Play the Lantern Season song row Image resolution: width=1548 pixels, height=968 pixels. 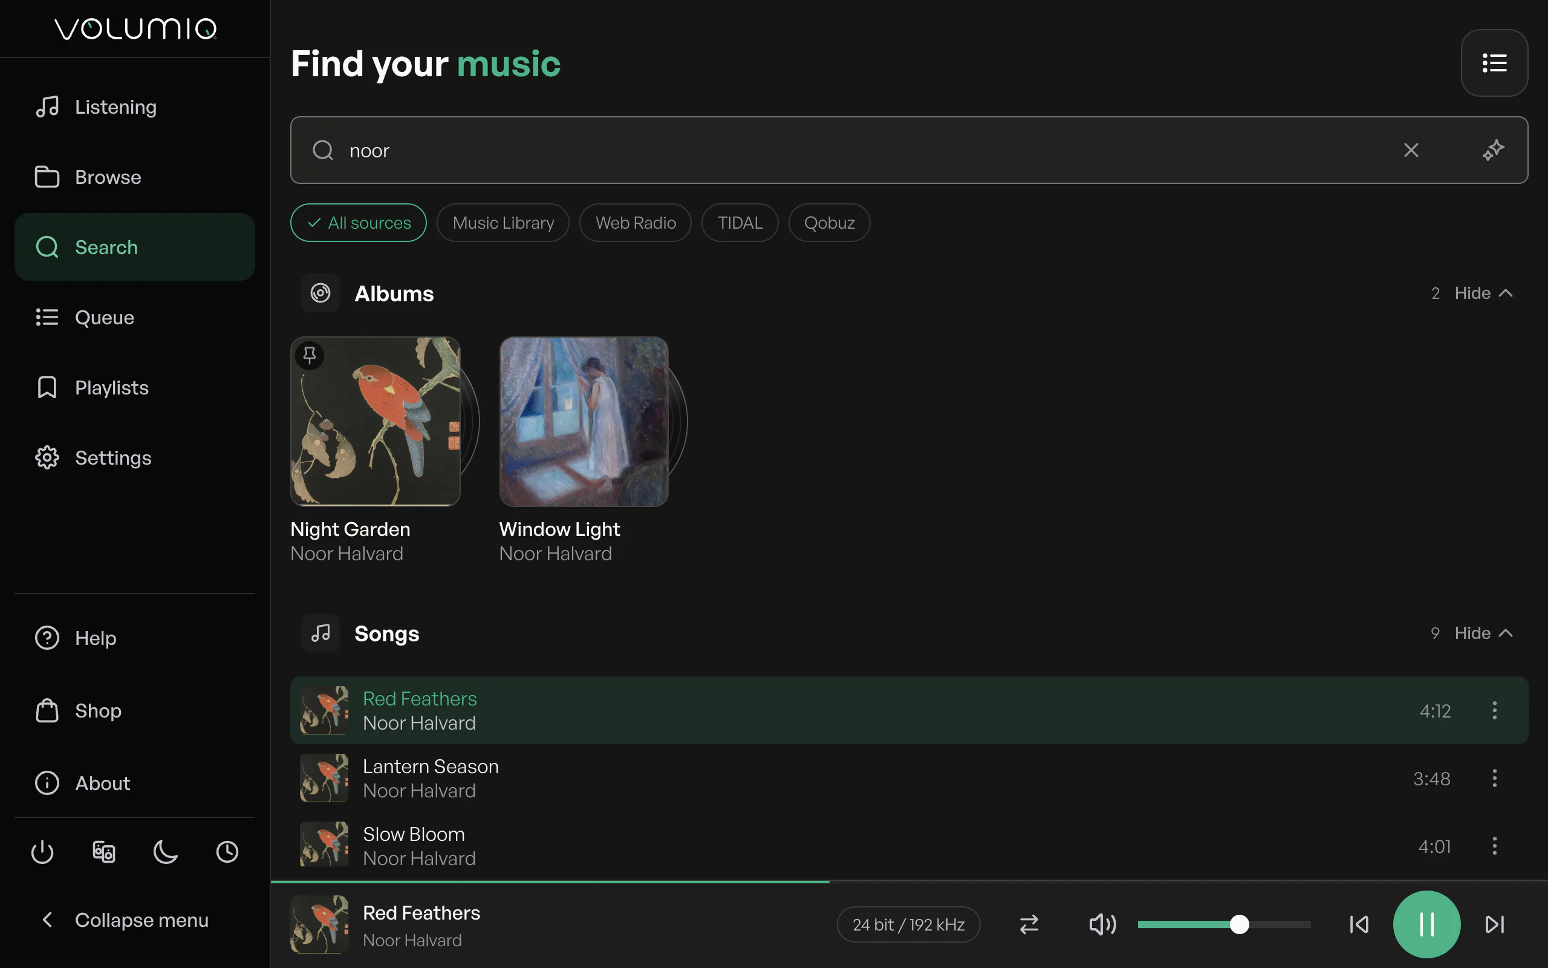tap(908, 778)
